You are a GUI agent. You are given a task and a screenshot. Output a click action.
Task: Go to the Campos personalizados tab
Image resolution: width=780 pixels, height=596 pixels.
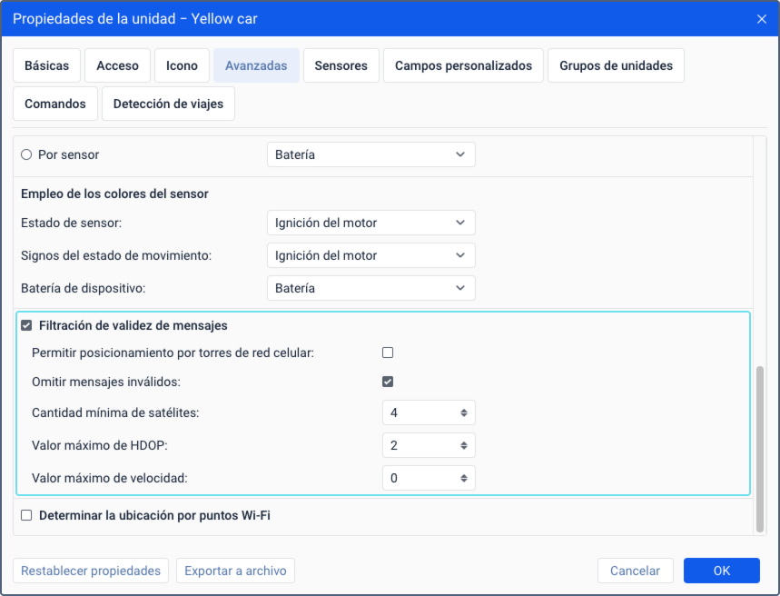coord(463,65)
